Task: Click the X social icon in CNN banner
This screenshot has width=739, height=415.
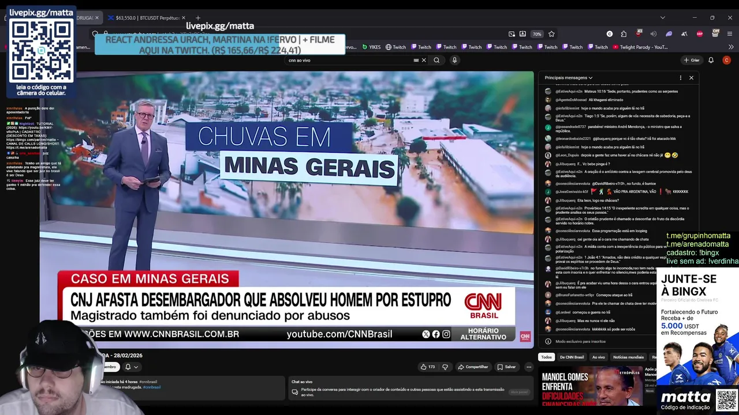Action: (426, 334)
